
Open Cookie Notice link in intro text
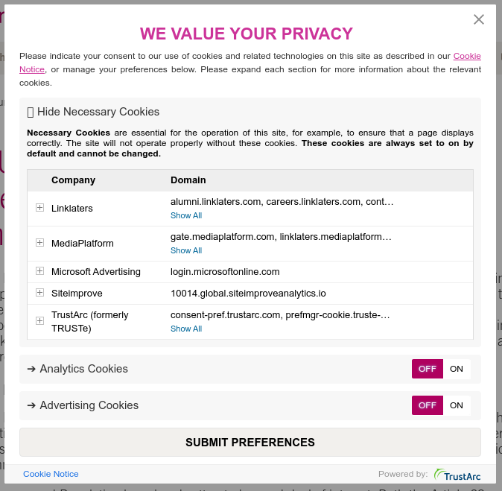click(x=467, y=56)
